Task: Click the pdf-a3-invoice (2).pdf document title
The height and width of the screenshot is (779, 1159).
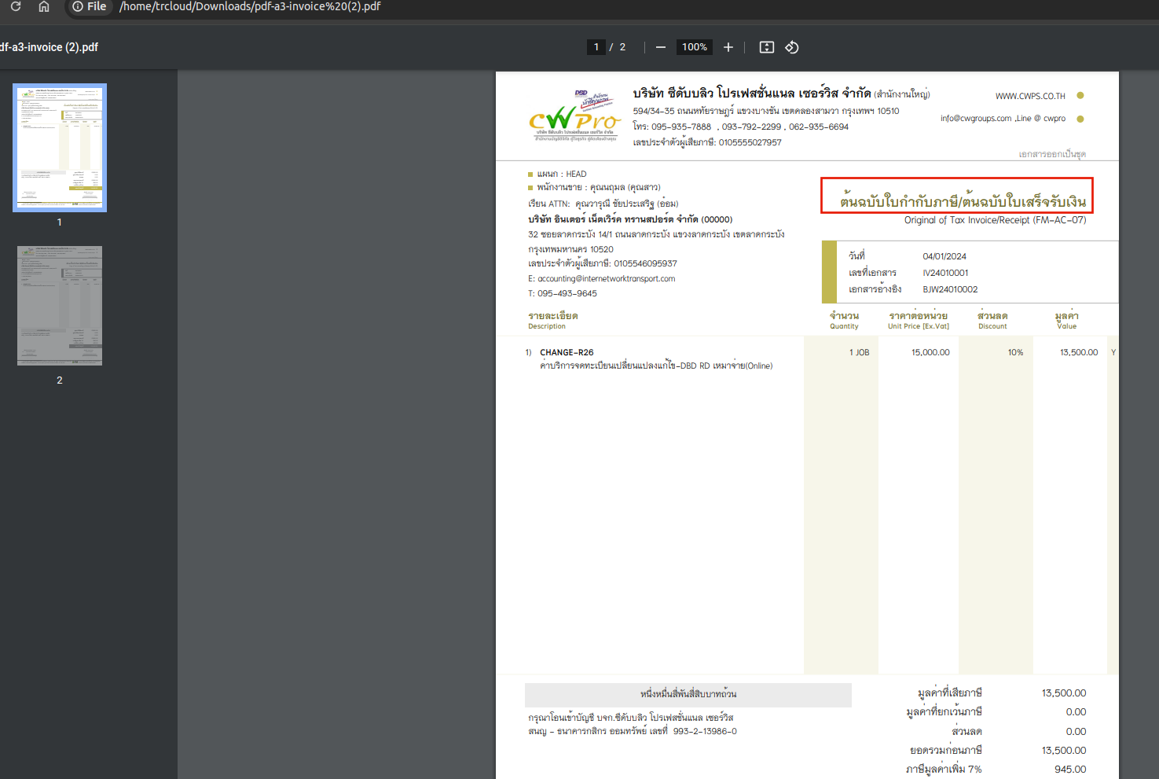Action: 49,47
